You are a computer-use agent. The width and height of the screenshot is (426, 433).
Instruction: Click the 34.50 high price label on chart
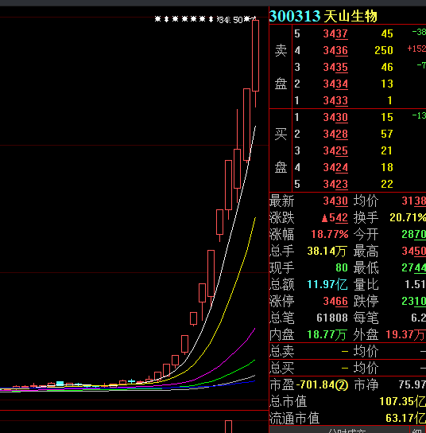click(231, 20)
